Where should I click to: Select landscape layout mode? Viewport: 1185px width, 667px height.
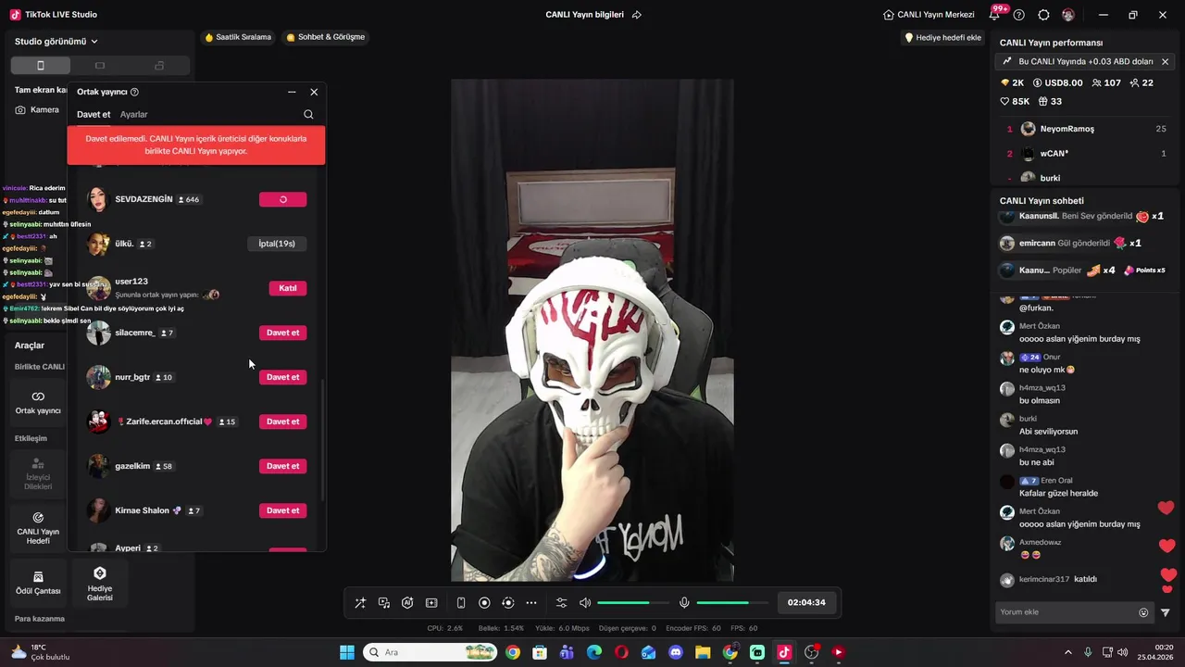tap(100, 66)
